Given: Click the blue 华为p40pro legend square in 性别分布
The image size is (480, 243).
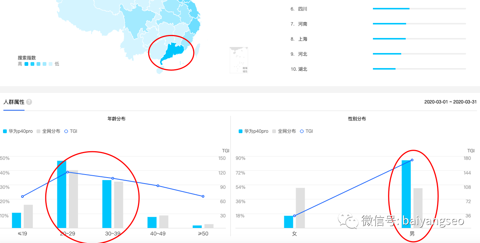Looking at the screenshot, I should (241, 131).
